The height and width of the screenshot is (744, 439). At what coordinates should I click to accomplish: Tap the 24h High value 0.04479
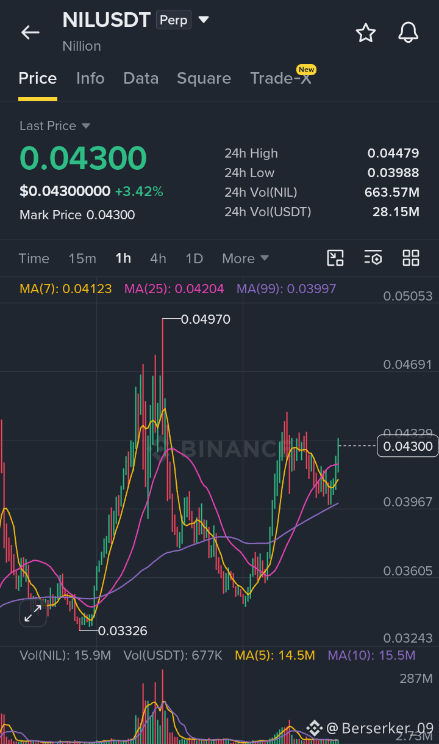pyautogui.click(x=393, y=153)
